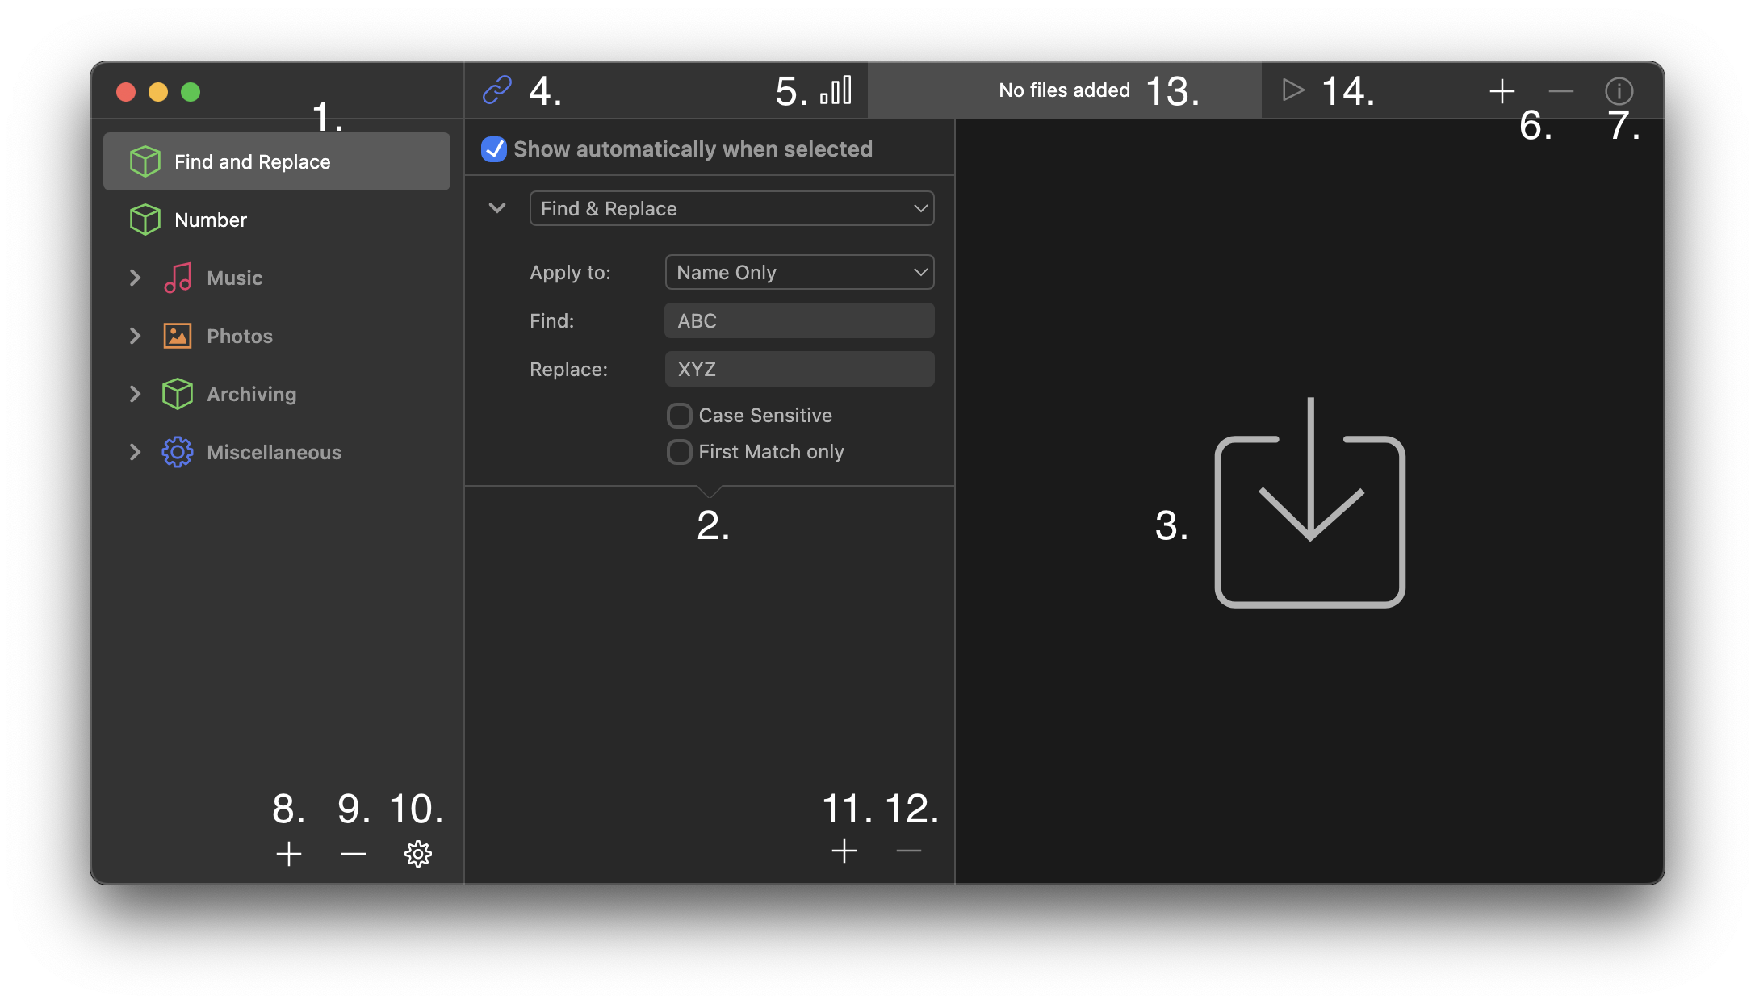Click the Find text input field
The width and height of the screenshot is (1755, 1004).
coord(799,320)
